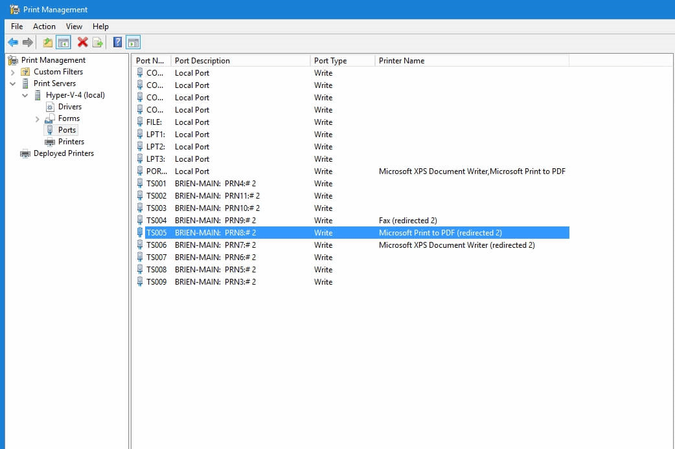The width and height of the screenshot is (675, 449).
Task: Click the File menu
Action: tap(16, 27)
